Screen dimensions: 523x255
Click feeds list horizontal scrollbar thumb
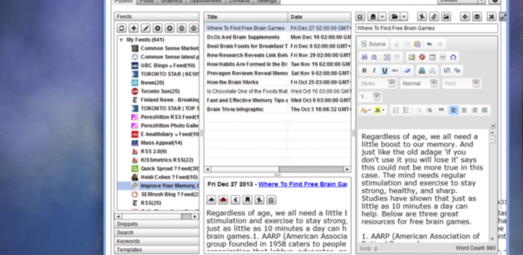[x=186, y=217]
